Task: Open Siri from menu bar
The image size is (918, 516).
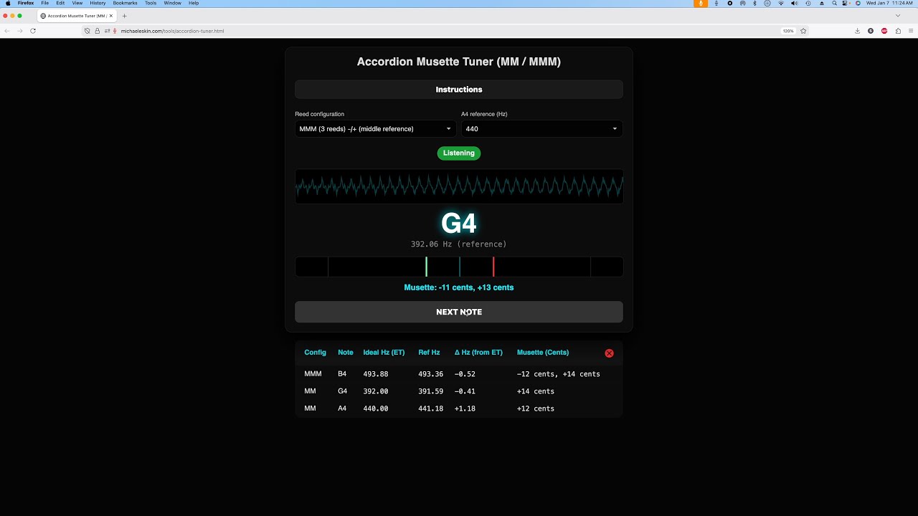Action: tap(858, 3)
